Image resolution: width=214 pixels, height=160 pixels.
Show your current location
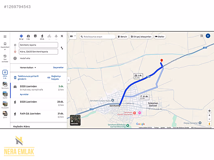click(x=210, y=111)
